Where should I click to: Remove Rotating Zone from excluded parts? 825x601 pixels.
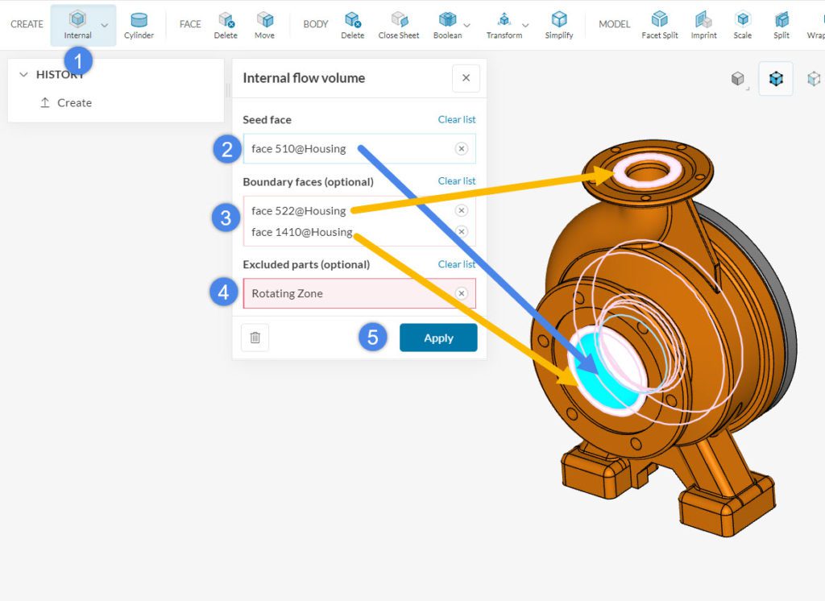(x=461, y=293)
